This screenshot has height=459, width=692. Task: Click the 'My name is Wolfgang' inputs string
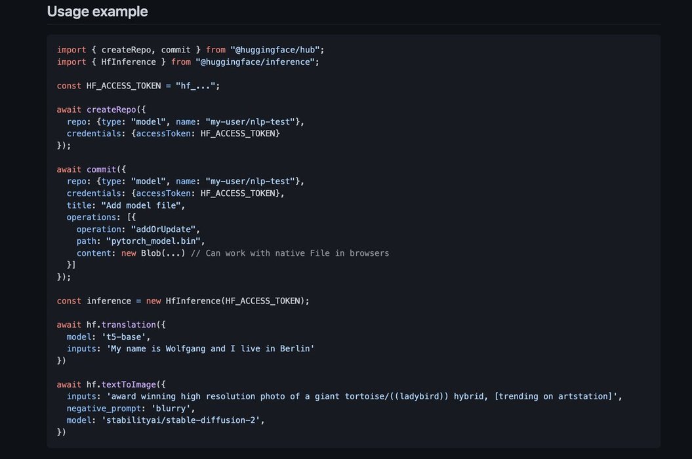point(210,348)
